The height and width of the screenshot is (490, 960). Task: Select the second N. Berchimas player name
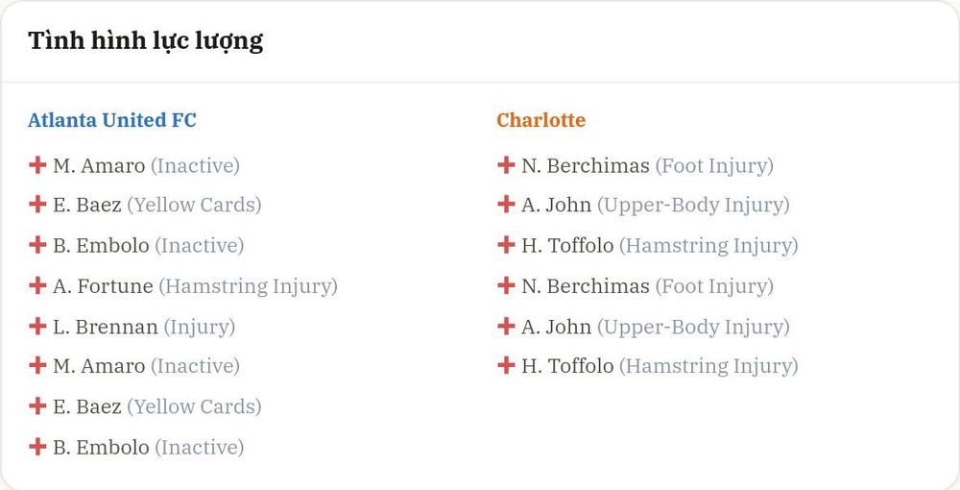pos(586,286)
